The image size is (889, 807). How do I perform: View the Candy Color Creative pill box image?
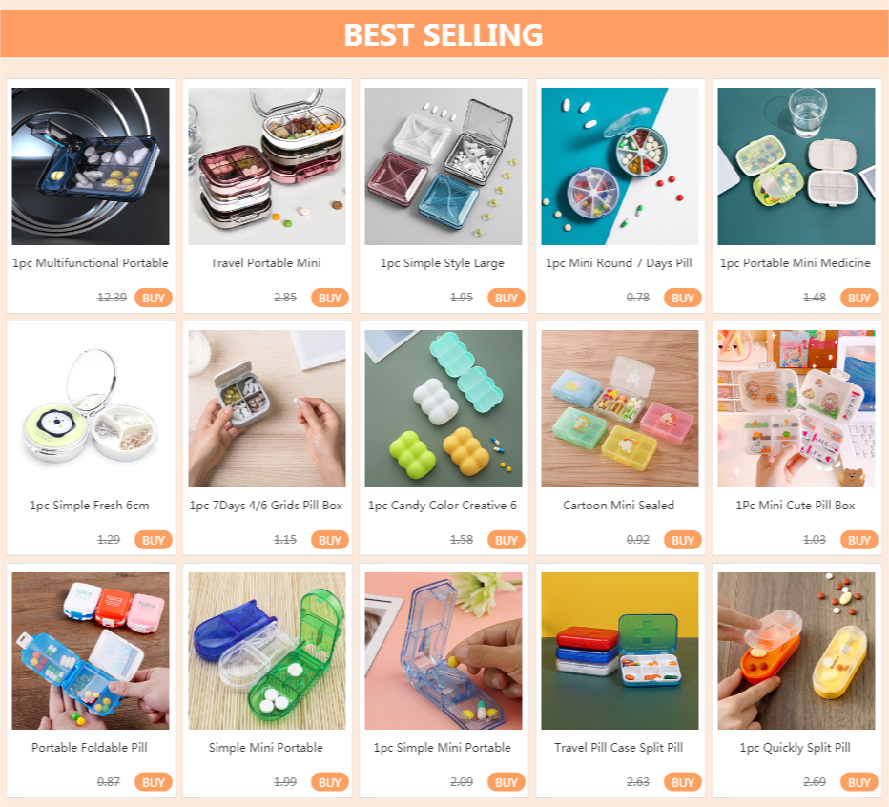444,408
